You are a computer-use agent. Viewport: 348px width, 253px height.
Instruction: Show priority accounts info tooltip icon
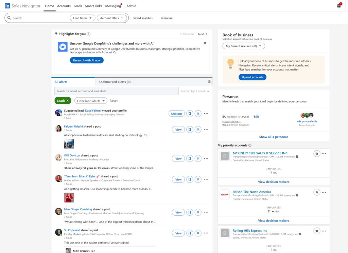(x=250, y=145)
